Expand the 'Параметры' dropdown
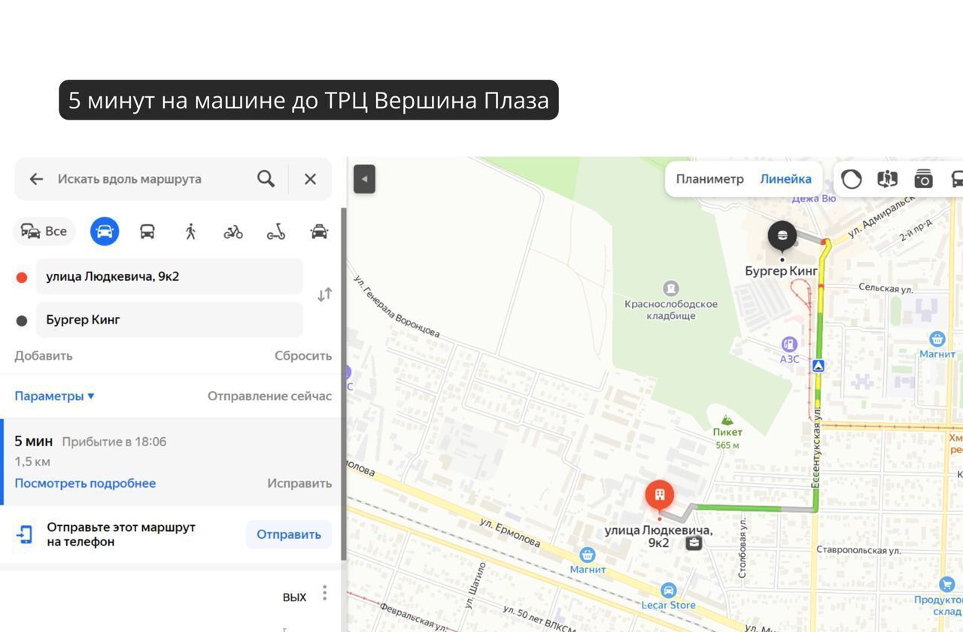Image resolution: width=963 pixels, height=632 pixels. [x=54, y=396]
